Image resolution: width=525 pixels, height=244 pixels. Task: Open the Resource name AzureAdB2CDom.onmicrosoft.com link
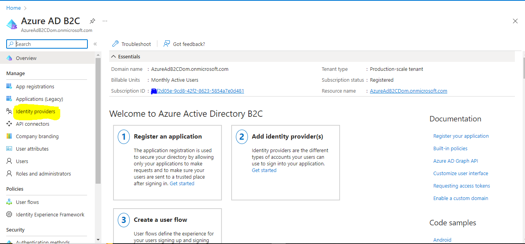[x=408, y=91]
